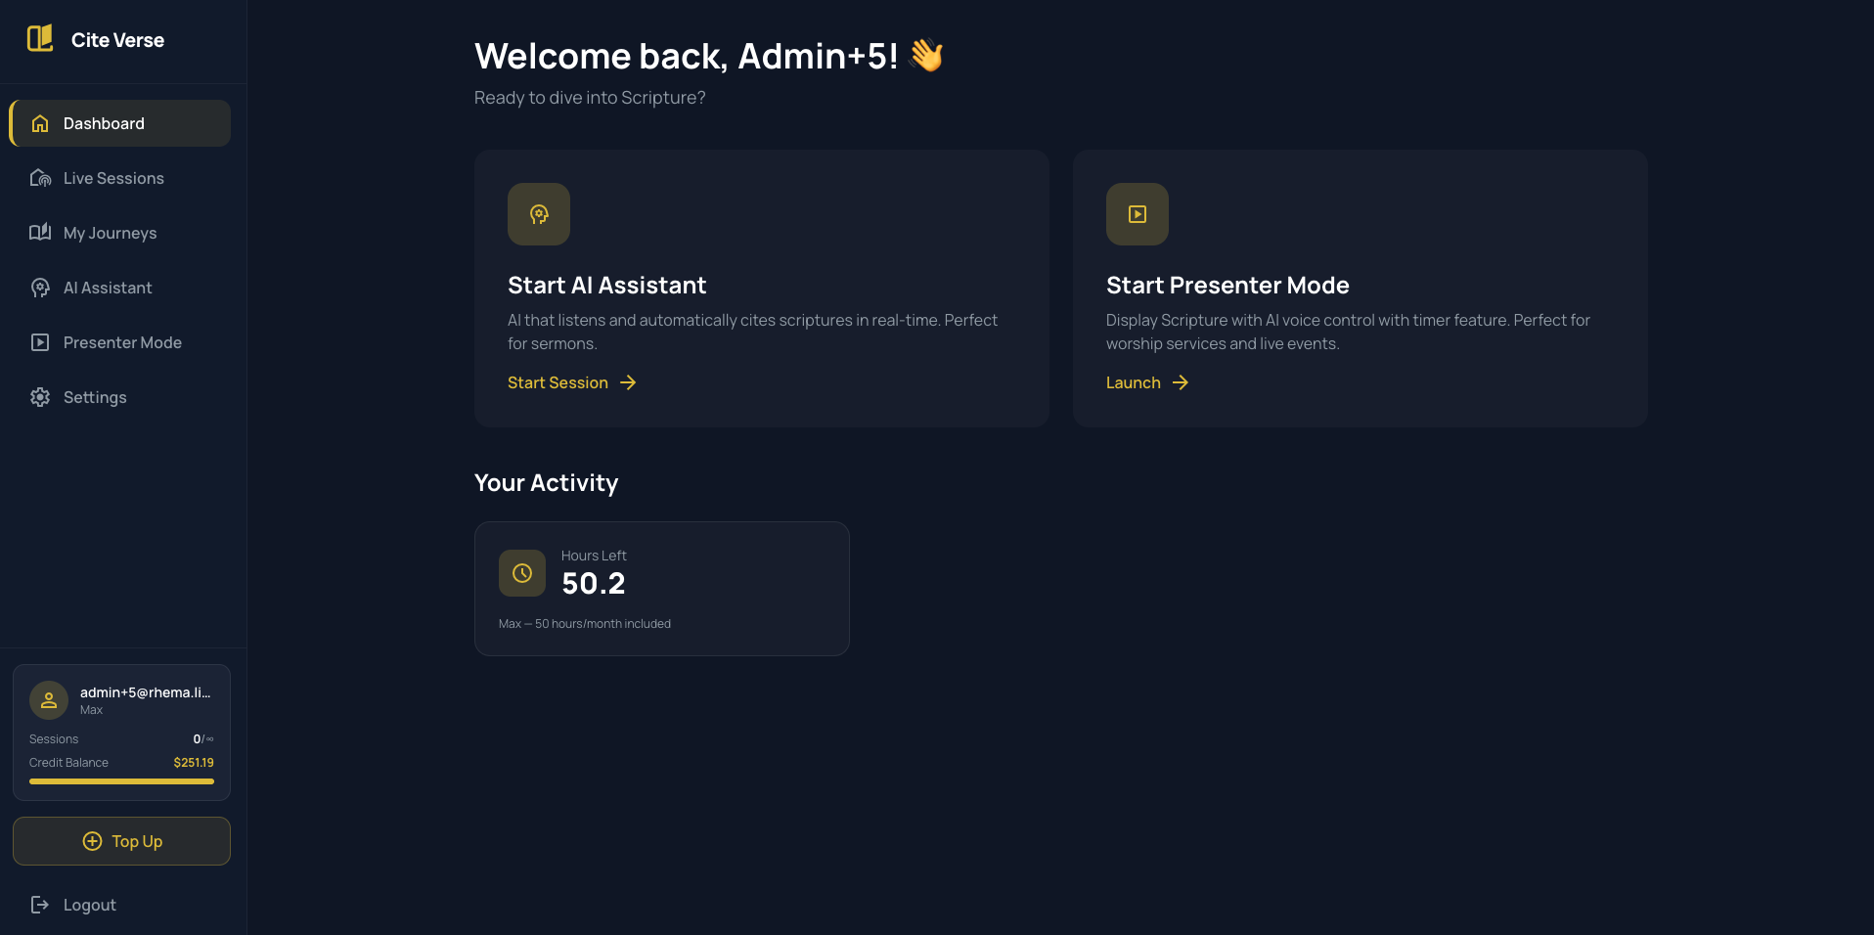Click the Launch arrow icon

click(x=1181, y=382)
